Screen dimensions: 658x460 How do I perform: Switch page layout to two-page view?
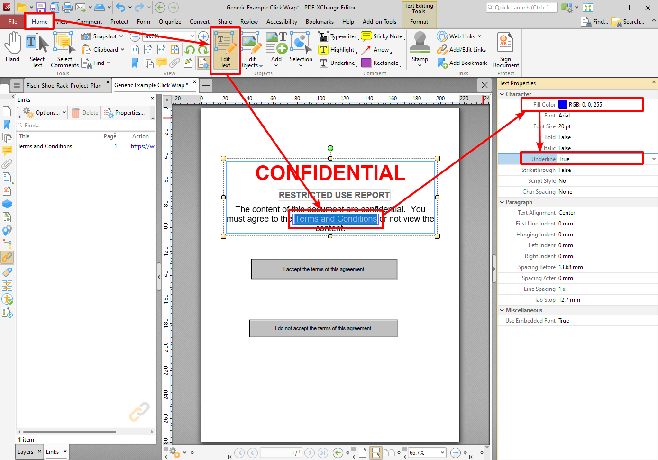[x=390, y=452]
